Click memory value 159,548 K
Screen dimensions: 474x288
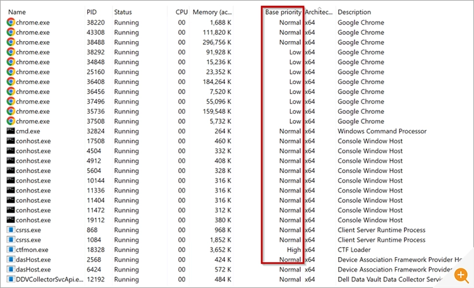tap(217, 112)
